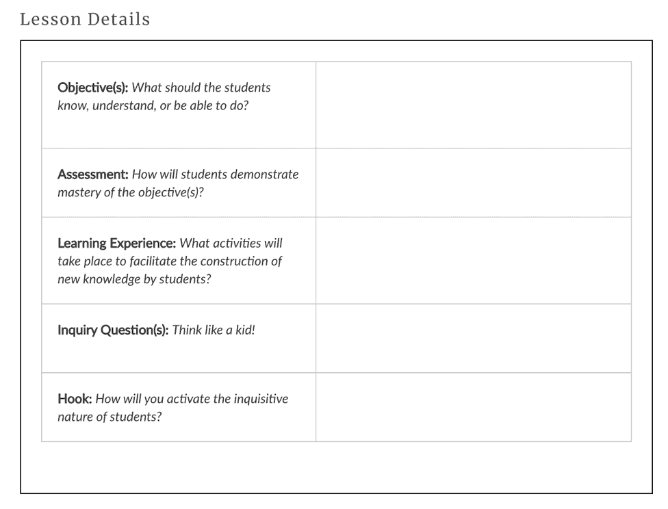Click the bold Assessment label

(93, 174)
